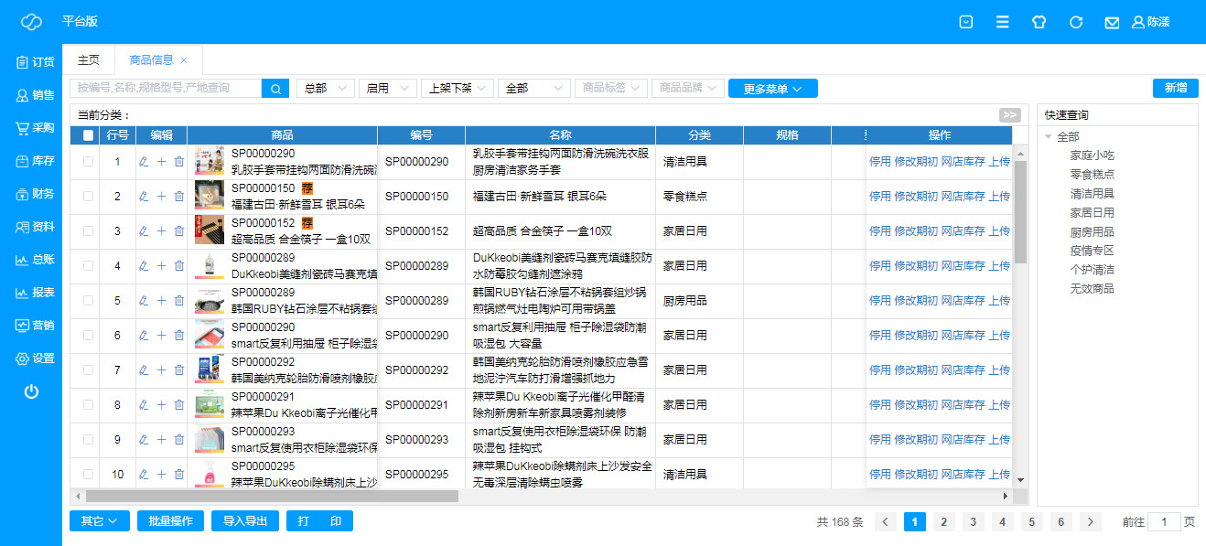
Task: Check the checkbox for row 2
Action: coord(88,197)
